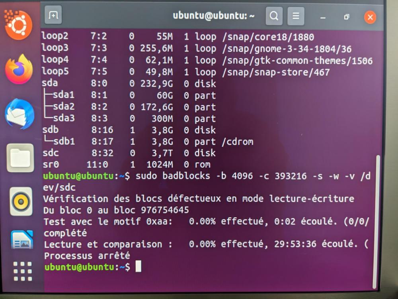Click '/snap/snap-store/467' mount path
The image size is (398, 299).
click(276, 72)
